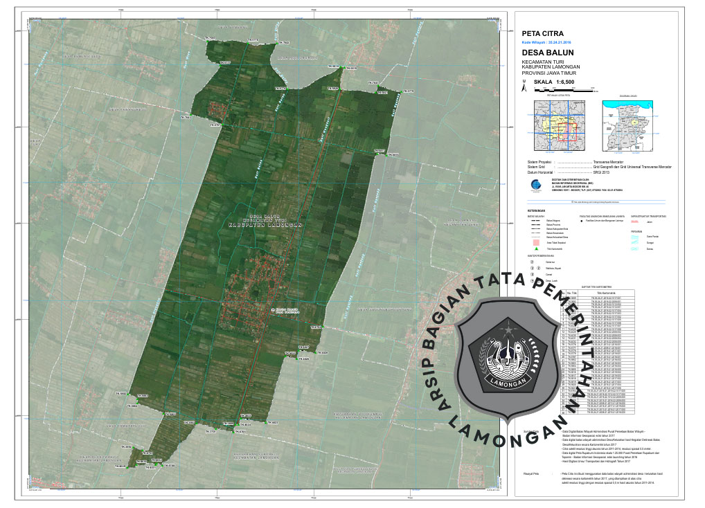
Task: Select the green Titik Kartometrik triangle symbol
Action: click(535, 247)
